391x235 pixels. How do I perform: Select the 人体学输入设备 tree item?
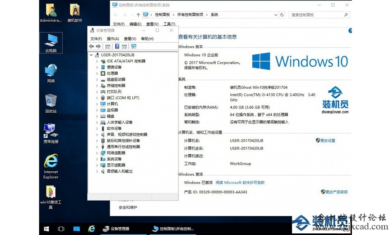coord(117,122)
